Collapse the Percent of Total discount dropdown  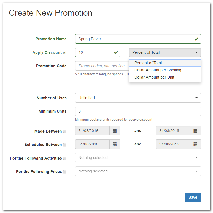(165, 52)
